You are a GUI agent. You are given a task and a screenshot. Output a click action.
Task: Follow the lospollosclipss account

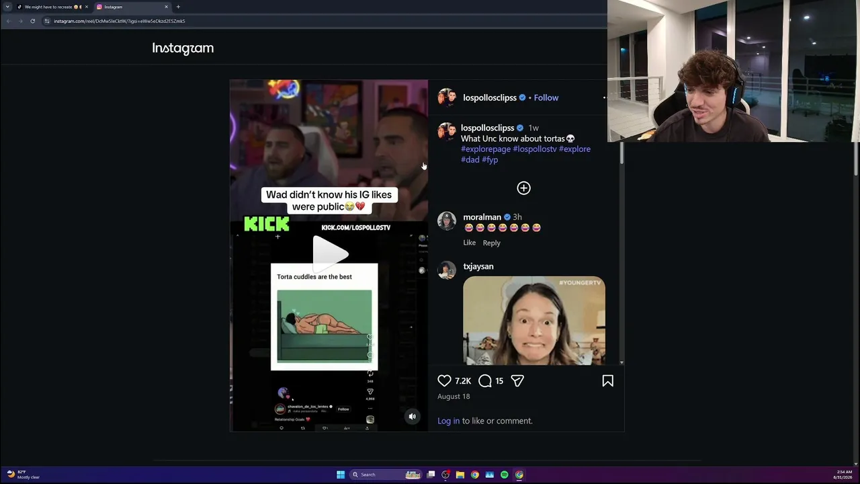click(546, 97)
